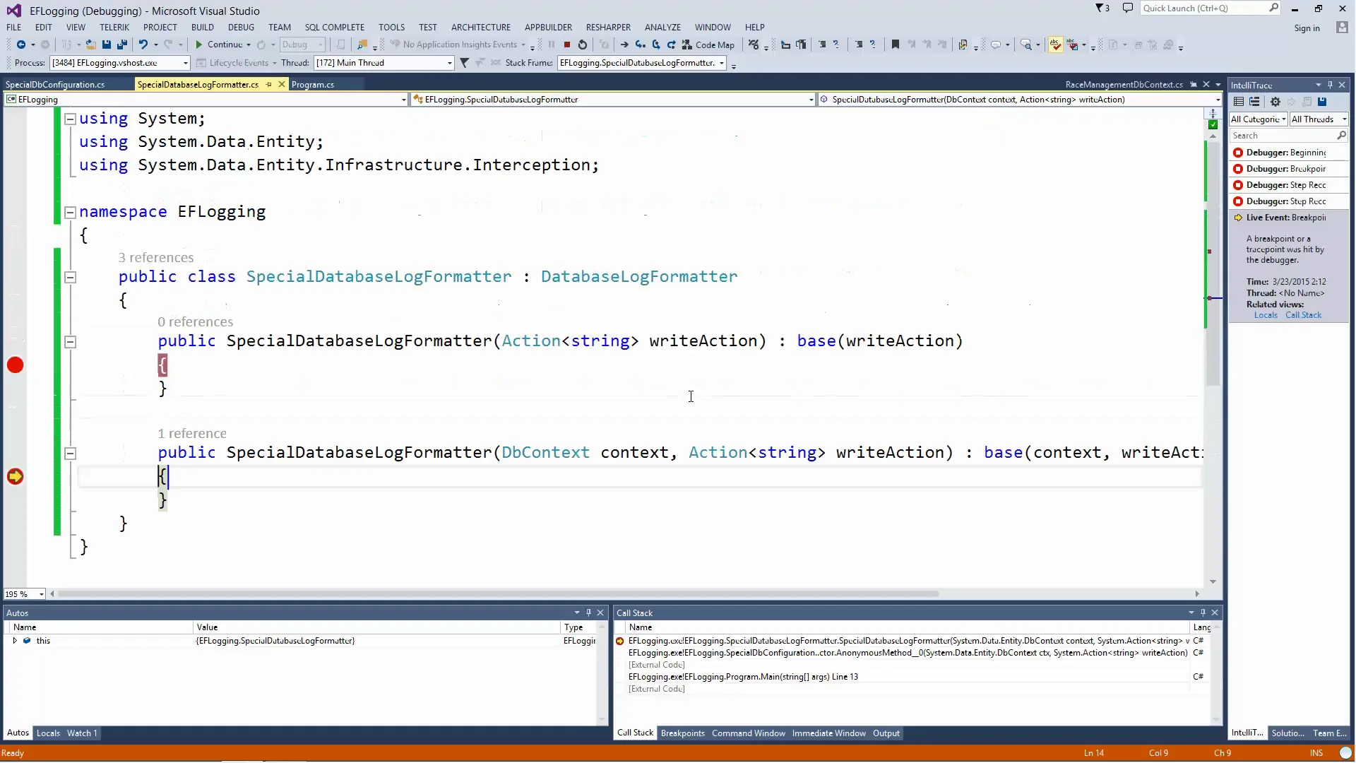1356x763 pixels.
Task: Click the Break All pause icon
Action: pos(552,44)
